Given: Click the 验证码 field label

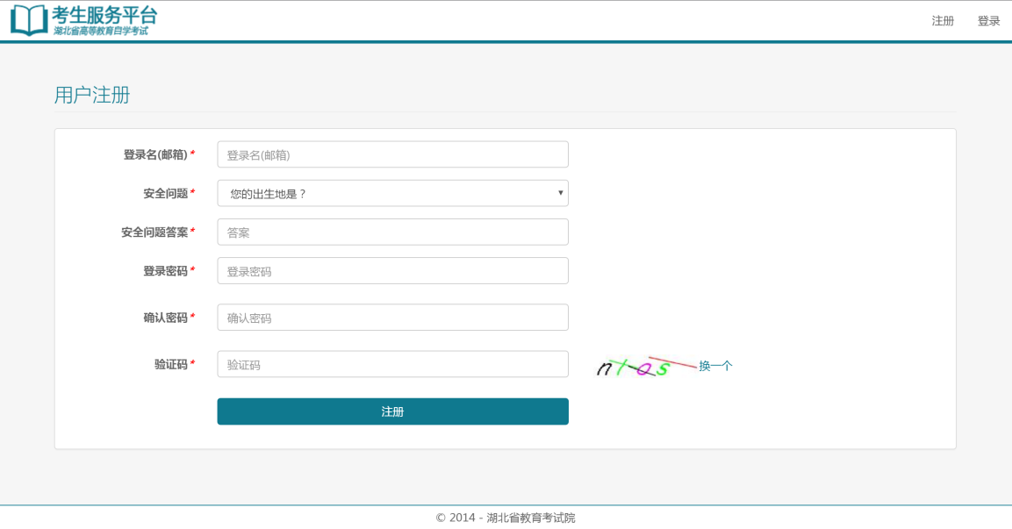Looking at the screenshot, I should [170, 364].
